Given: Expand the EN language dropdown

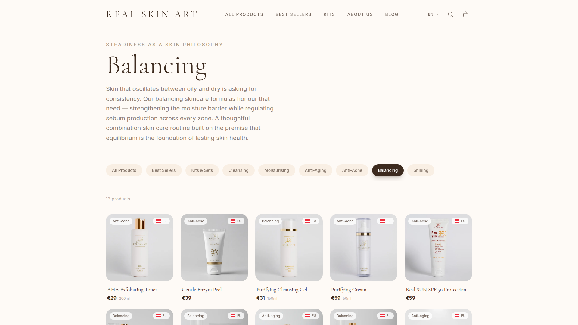Looking at the screenshot, I should tap(433, 14).
